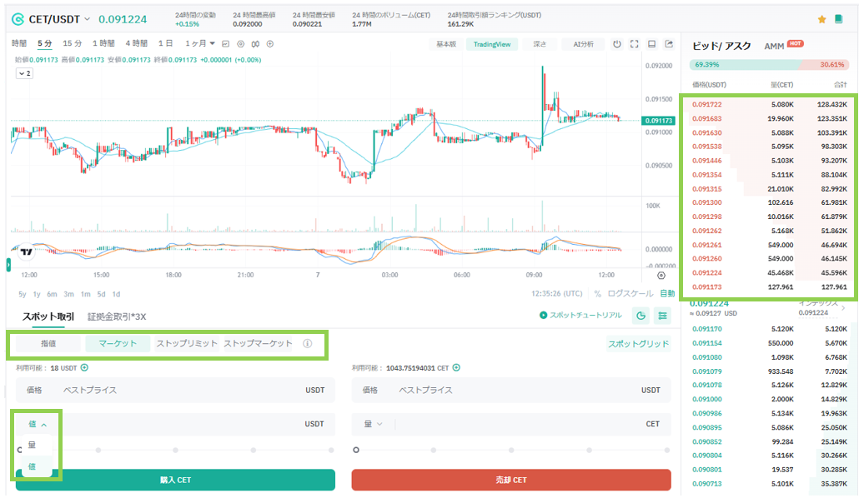Viewport: 859px width, 498px height.
Task: Select the 証拠金取引*3X tab
Action: point(117,316)
